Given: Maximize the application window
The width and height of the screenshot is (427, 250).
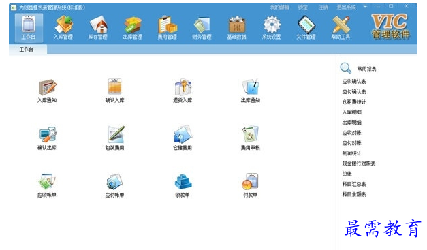Looking at the screenshot, I should 391,7.
